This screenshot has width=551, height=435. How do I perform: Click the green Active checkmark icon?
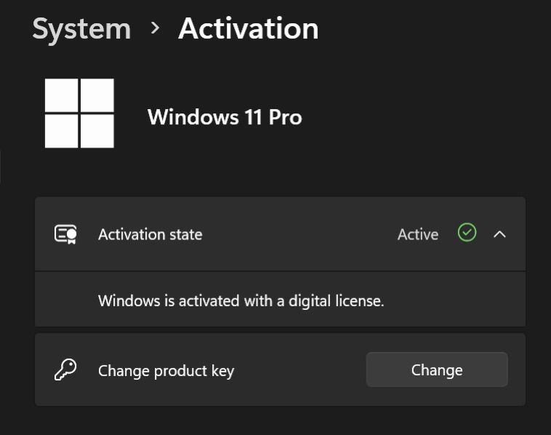pyautogui.click(x=467, y=233)
